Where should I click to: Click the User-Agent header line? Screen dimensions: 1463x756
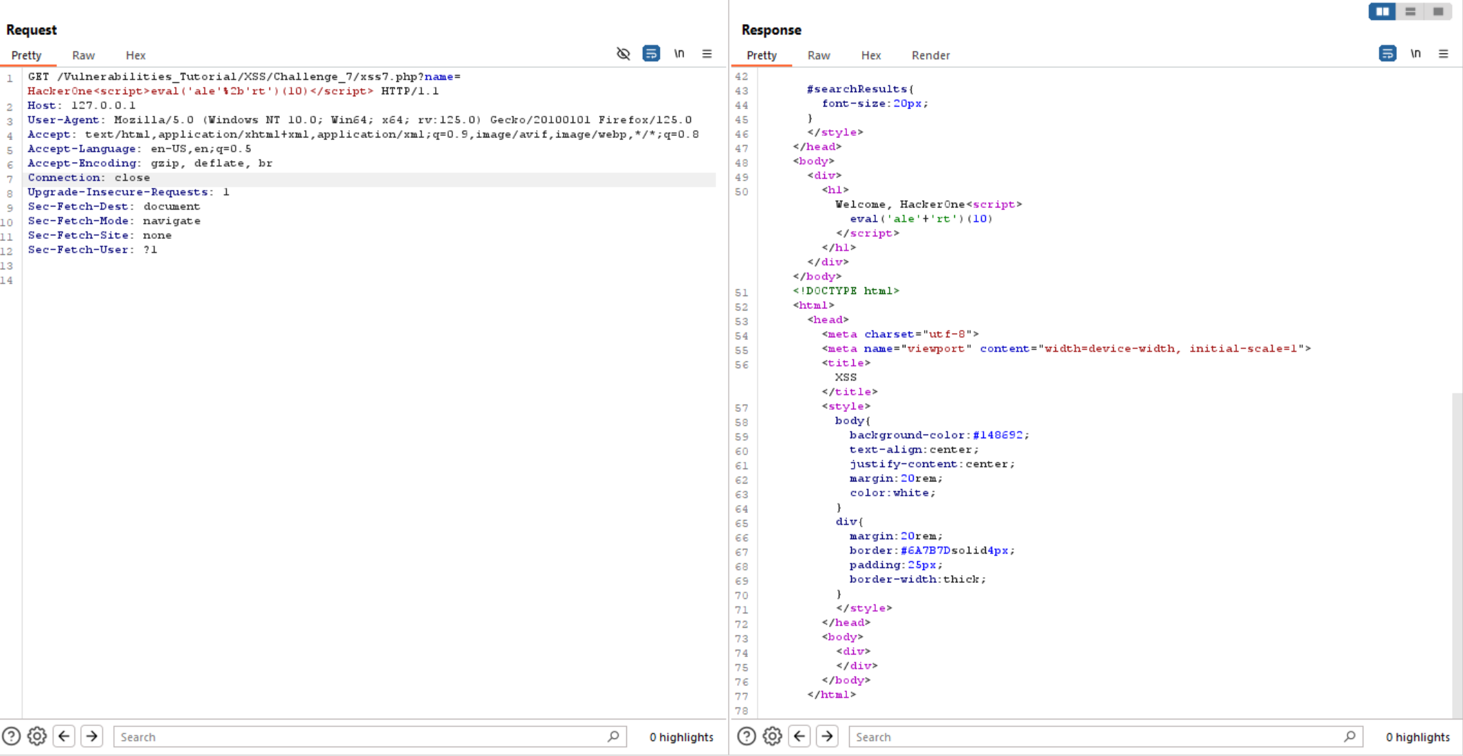(360, 119)
